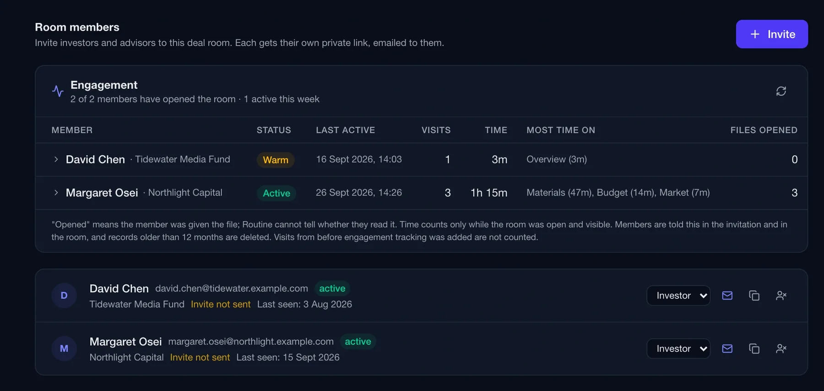Click 'Last seen: 15 Sept 2026'
The height and width of the screenshot is (391, 824).
point(288,358)
